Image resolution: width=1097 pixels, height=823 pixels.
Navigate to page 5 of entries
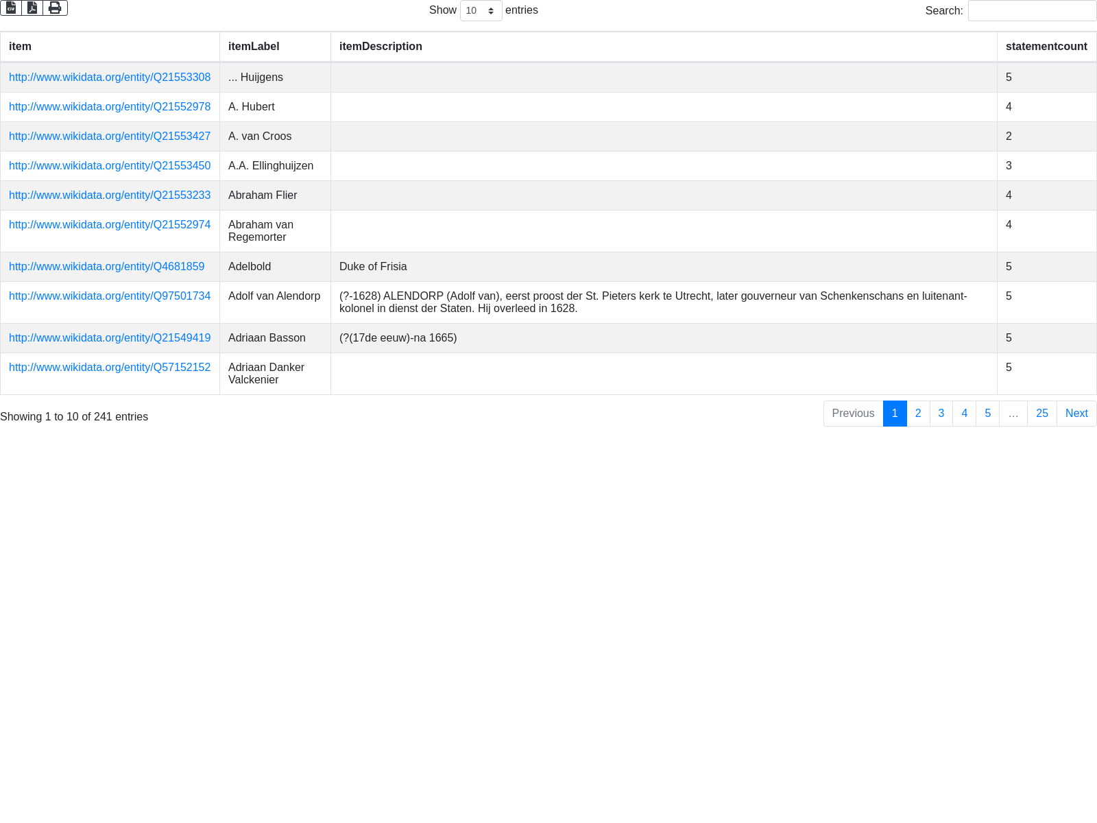click(987, 414)
